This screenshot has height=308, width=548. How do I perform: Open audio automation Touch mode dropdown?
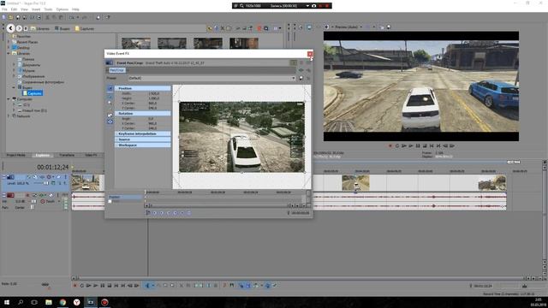point(59,202)
